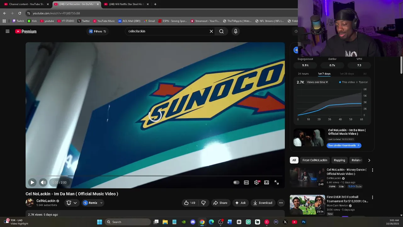Open CelNoLackin channel avatar

pos(30,203)
